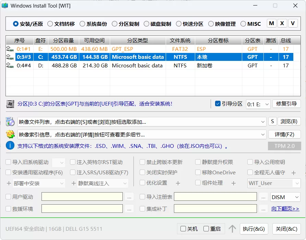
Task: Click the yellow index icon beside 映像索引信息
Action: [10, 134]
